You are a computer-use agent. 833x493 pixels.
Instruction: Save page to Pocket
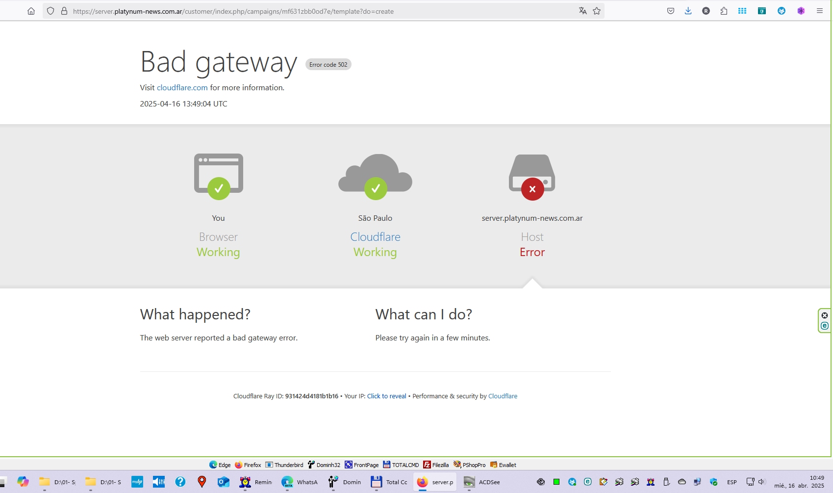coord(671,11)
